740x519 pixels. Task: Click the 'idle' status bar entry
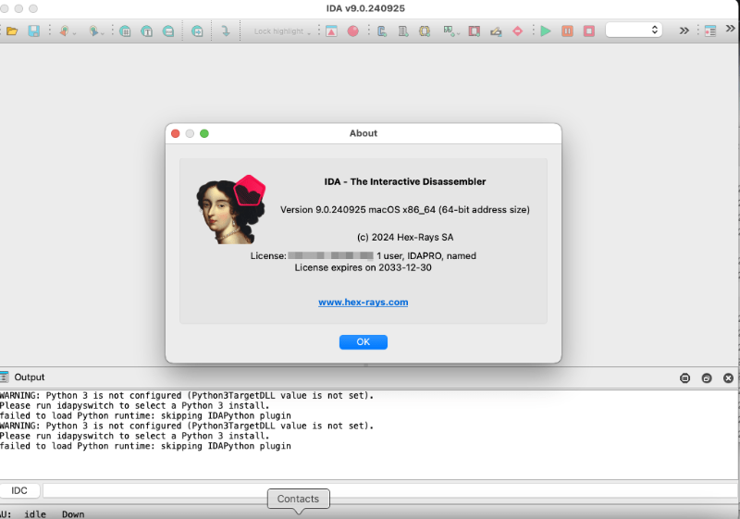pos(35,513)
